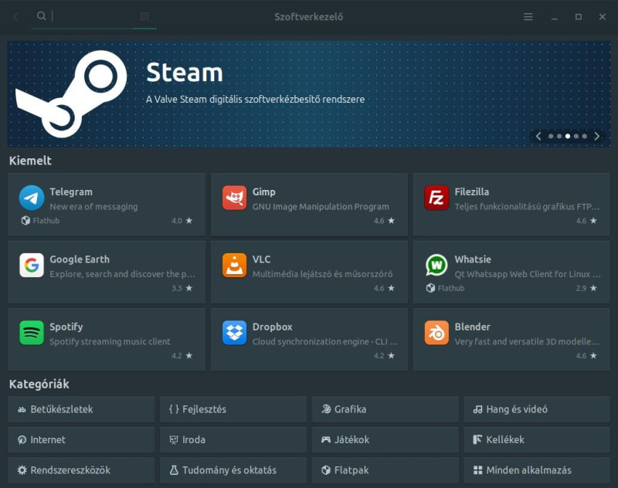618x488 pixels.
Task: Open the Betűkészletek category
Action: [81, 409]
